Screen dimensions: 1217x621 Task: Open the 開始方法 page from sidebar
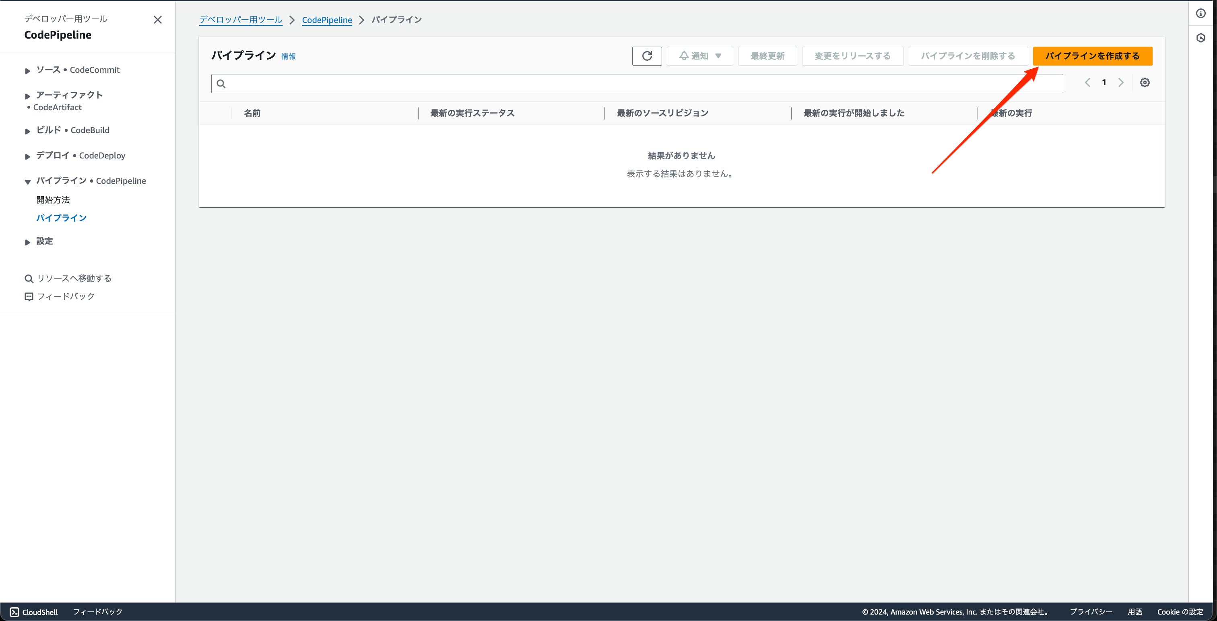point(53,199)
